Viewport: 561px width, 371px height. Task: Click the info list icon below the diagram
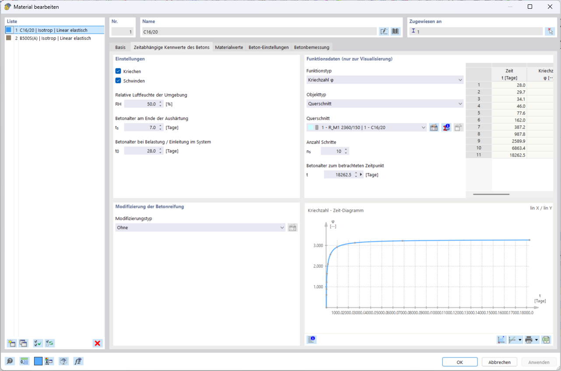click(312, 339)
